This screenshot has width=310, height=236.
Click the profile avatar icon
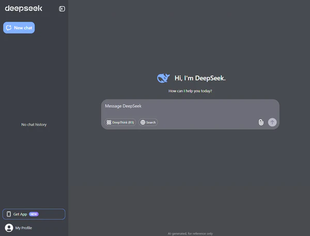[x=9, y=228]
